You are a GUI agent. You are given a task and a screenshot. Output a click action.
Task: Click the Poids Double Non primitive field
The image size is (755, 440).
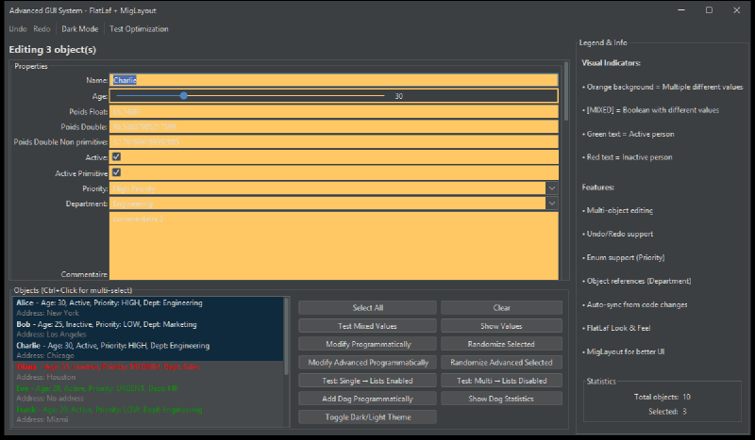point(334,142)
